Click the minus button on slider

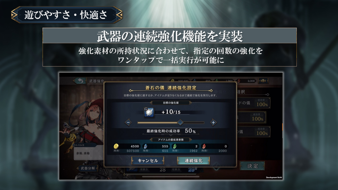[128, 123]
